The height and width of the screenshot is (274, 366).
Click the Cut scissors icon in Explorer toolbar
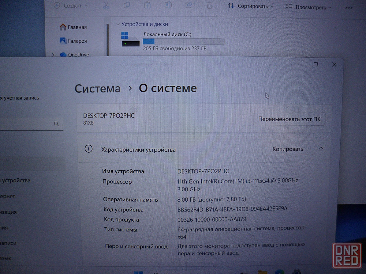pos(106,5)
